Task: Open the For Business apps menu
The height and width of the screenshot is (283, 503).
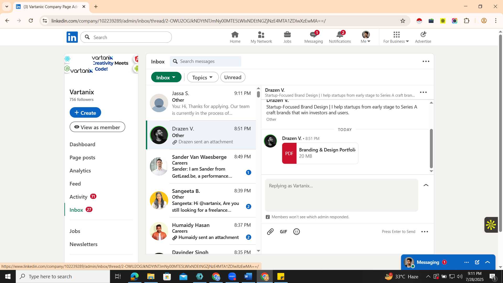Action: coord(396,37)
